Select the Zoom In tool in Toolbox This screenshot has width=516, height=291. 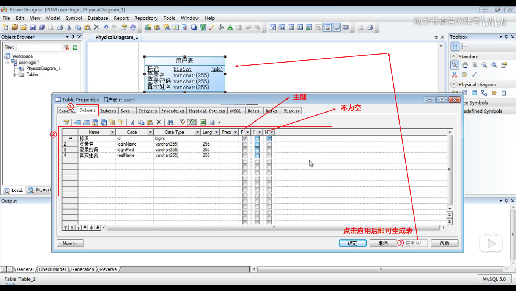474,65
